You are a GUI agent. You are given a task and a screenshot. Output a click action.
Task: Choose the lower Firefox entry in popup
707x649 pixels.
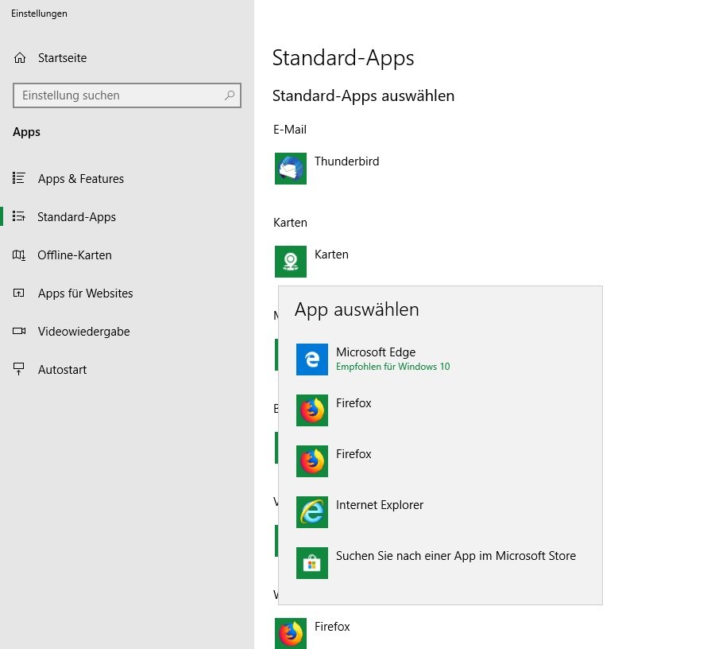(x=353, y=460)
